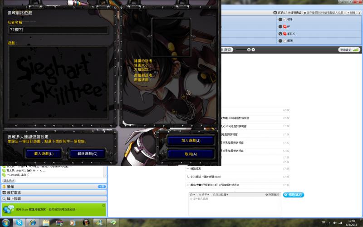Click the speaker volume icon in Skype call bar
The image size is (363, 227).
click(x=249, y=50)
